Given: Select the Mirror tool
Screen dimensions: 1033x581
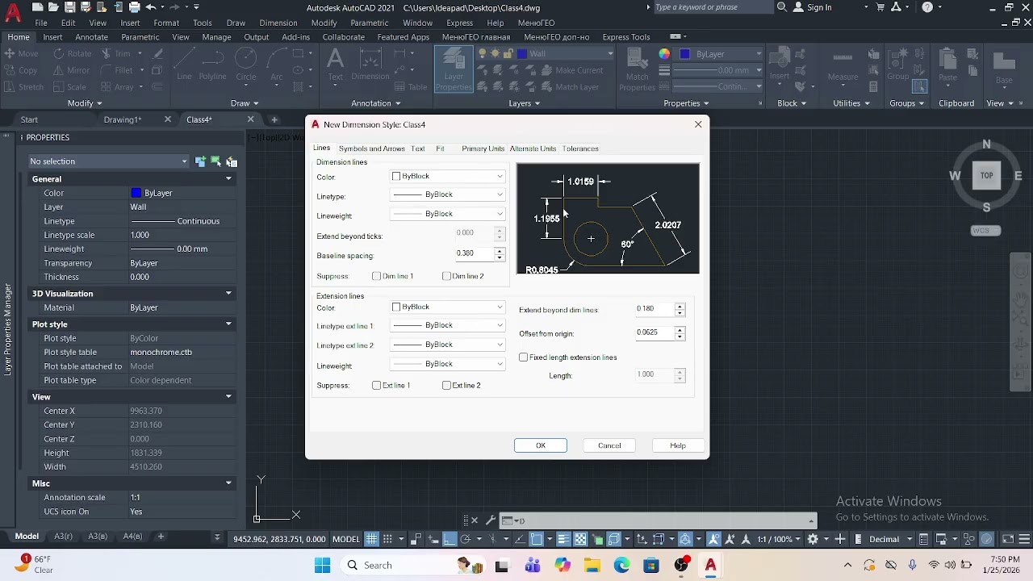Looking at the screenshot, I should (x=72, y=70).
